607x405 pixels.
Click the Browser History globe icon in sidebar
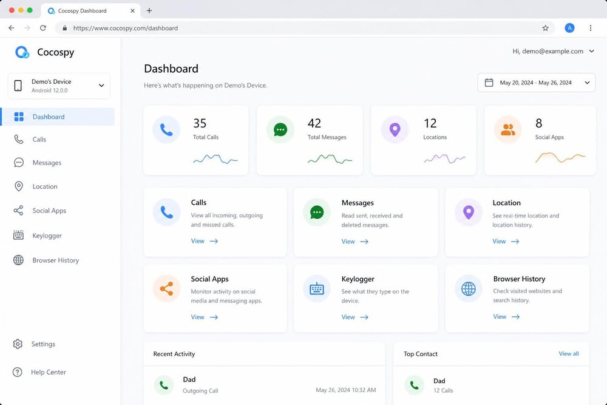click(18, 260)
